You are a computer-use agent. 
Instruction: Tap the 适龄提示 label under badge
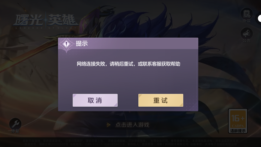point(238,131)
